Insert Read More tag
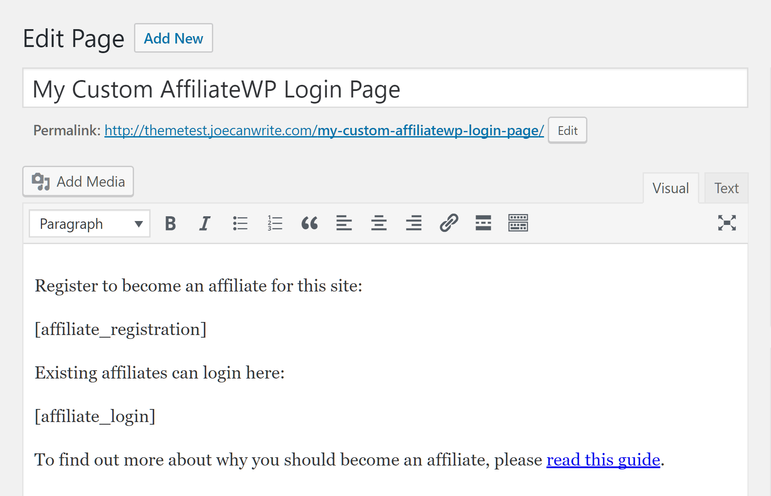771x496 pixels. click(483, 223)
